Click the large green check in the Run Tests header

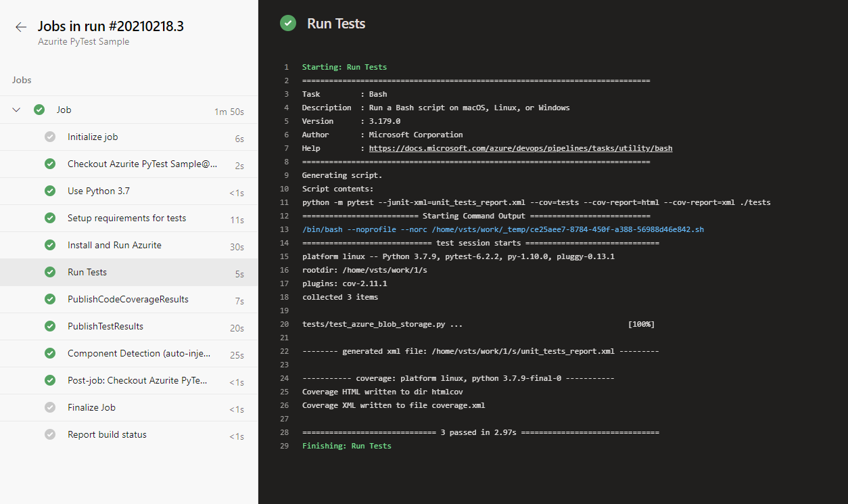click(x=289, y=24)
